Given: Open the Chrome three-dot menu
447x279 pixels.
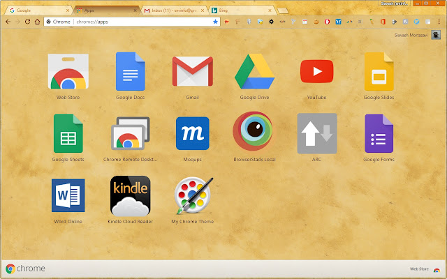Looking at the screenshot, I should pyautogui.click(x=439, y=22).
